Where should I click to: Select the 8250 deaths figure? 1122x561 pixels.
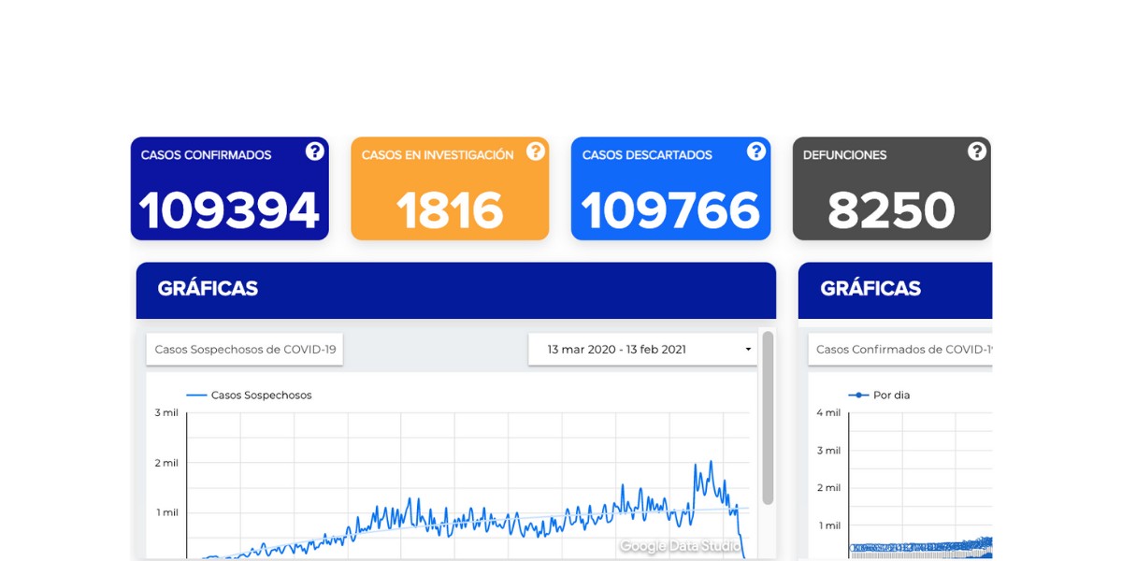pos(891,210)
